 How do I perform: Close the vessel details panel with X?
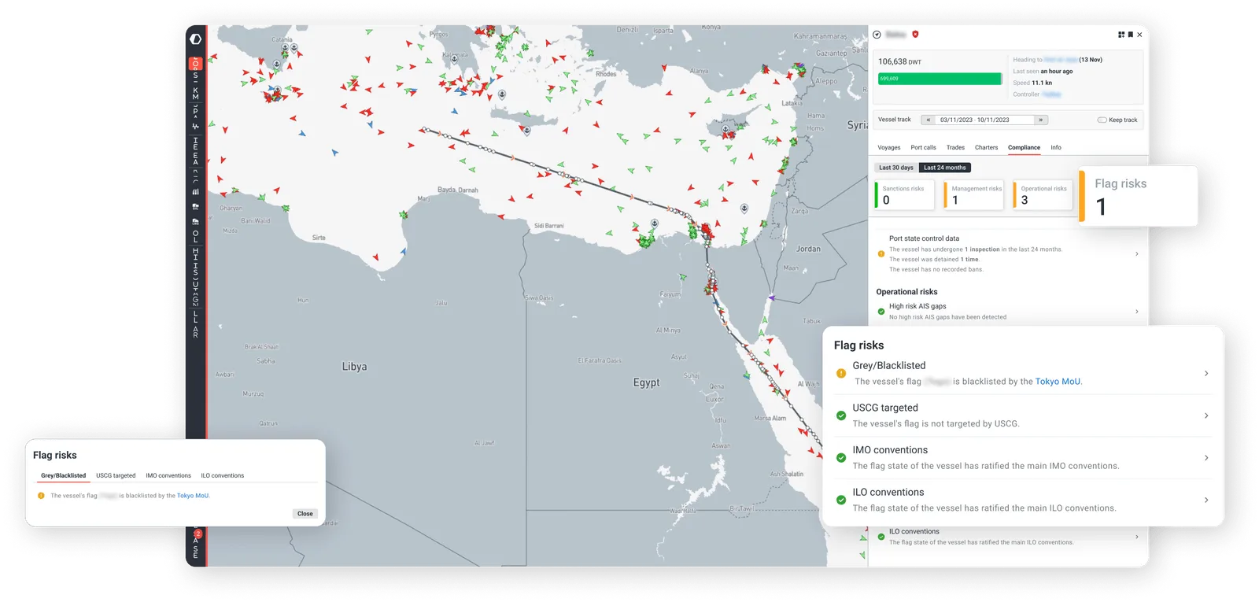[x=1139, y=35]
